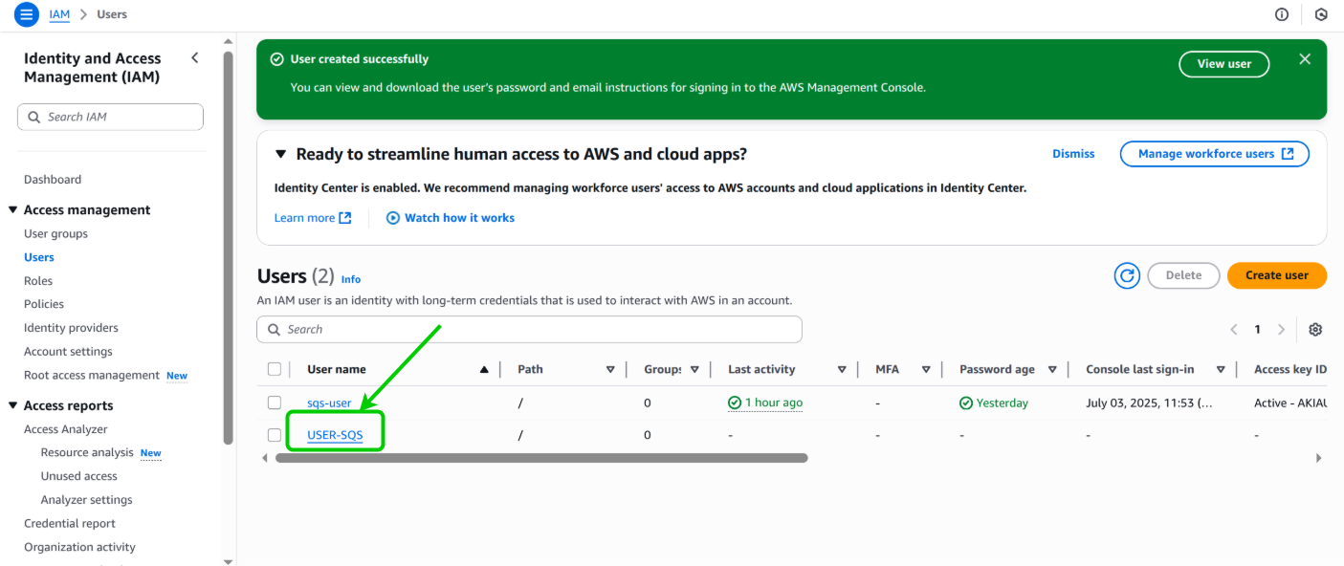1344x566 pixels.
Task: Open Analyzer settings in the sidebar
Action: click(x=87, y=500)
